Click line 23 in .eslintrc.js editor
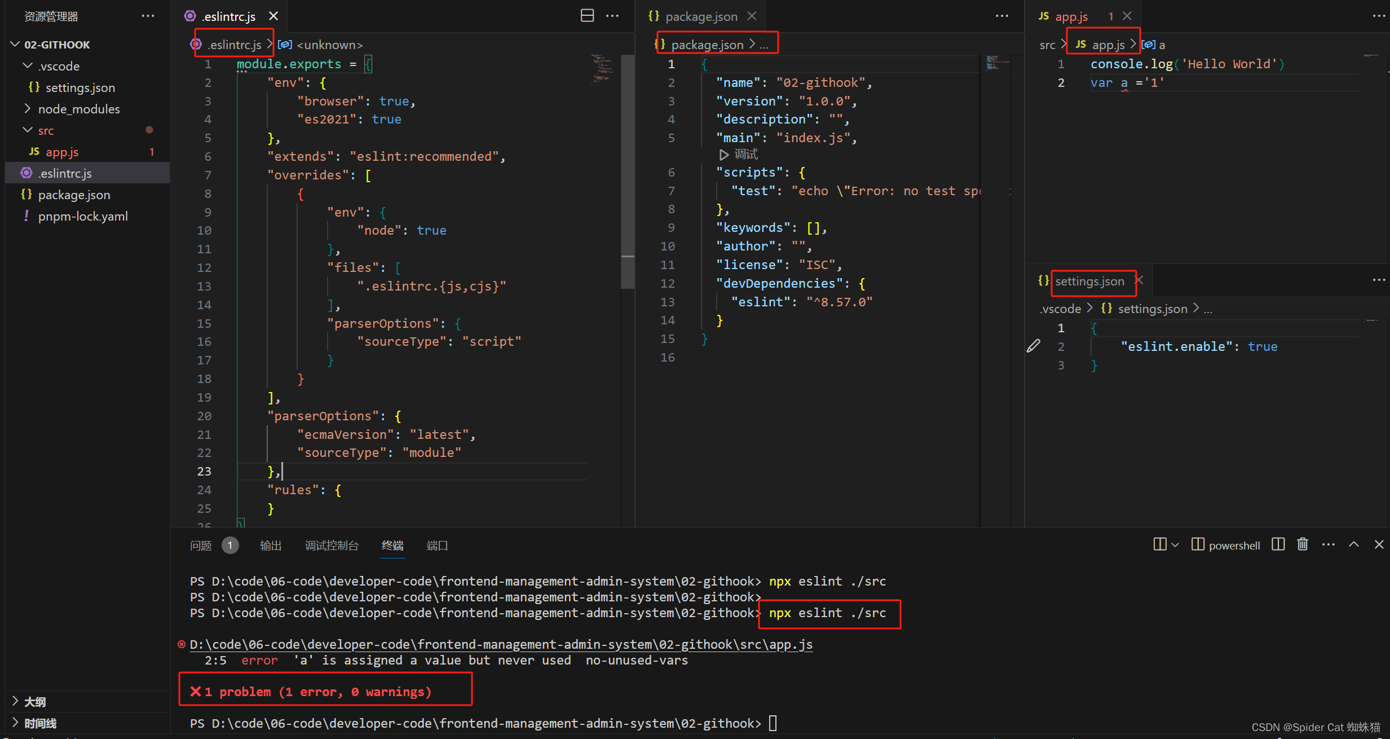Screen dimensions: 1390x739 point(412,471)
